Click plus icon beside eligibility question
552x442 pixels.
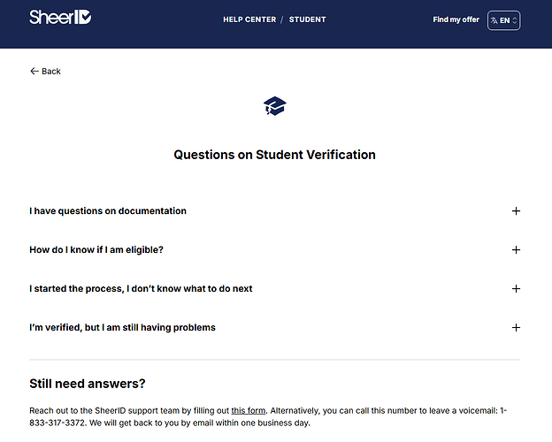tap(516, 250)
